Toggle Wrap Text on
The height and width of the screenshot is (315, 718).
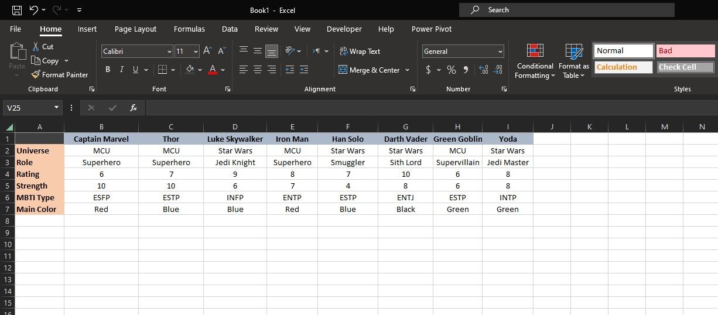[x=360, y=52]
